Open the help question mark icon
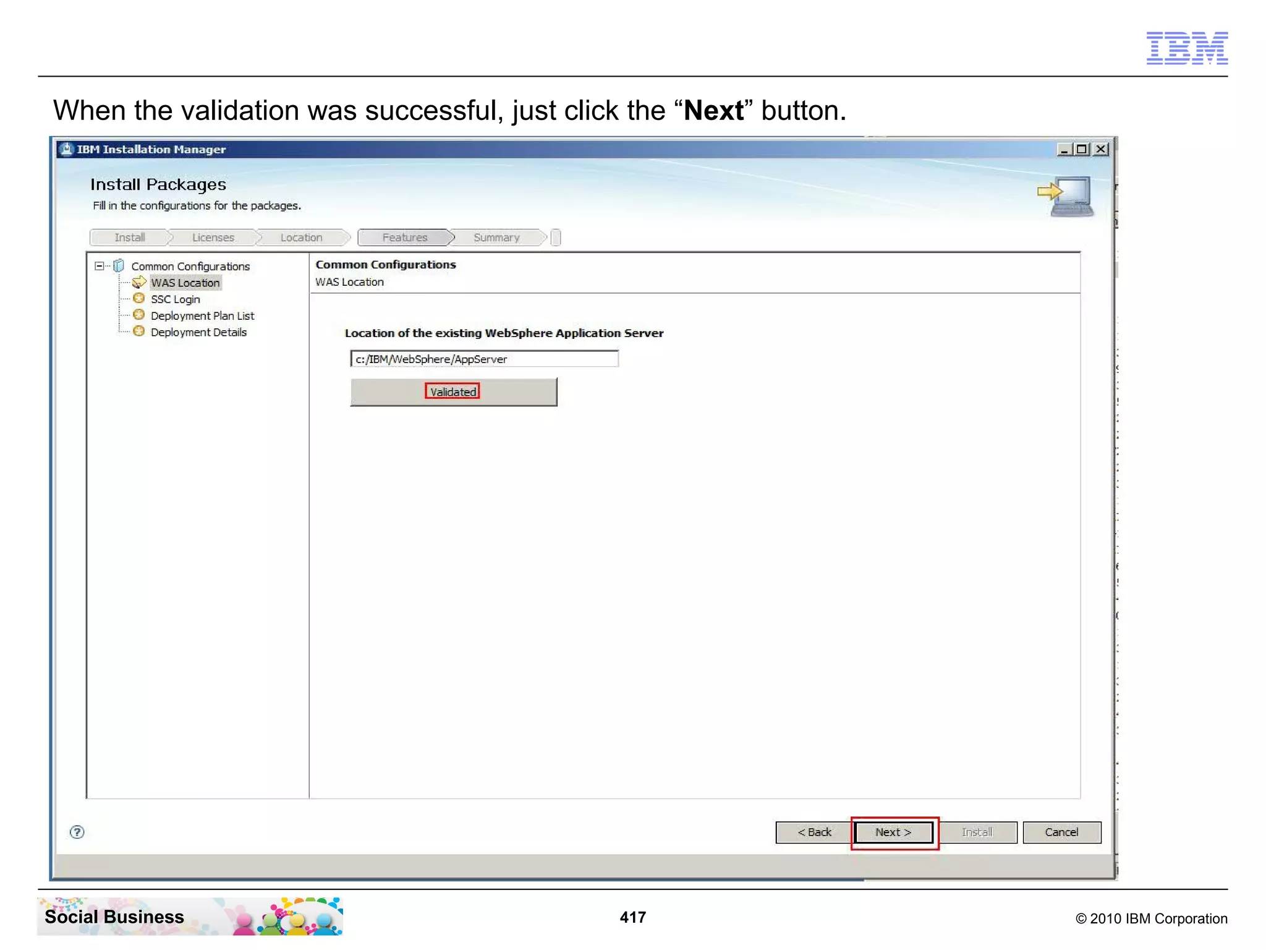1266x950 pixels. [77, 832]
